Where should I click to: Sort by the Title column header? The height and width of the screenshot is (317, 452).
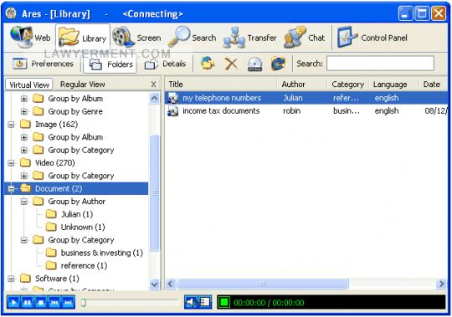tap(221, 84)
